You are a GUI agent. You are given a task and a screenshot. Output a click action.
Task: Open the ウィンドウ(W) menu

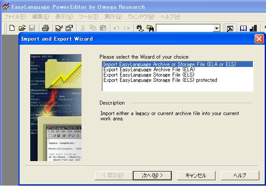141,17
